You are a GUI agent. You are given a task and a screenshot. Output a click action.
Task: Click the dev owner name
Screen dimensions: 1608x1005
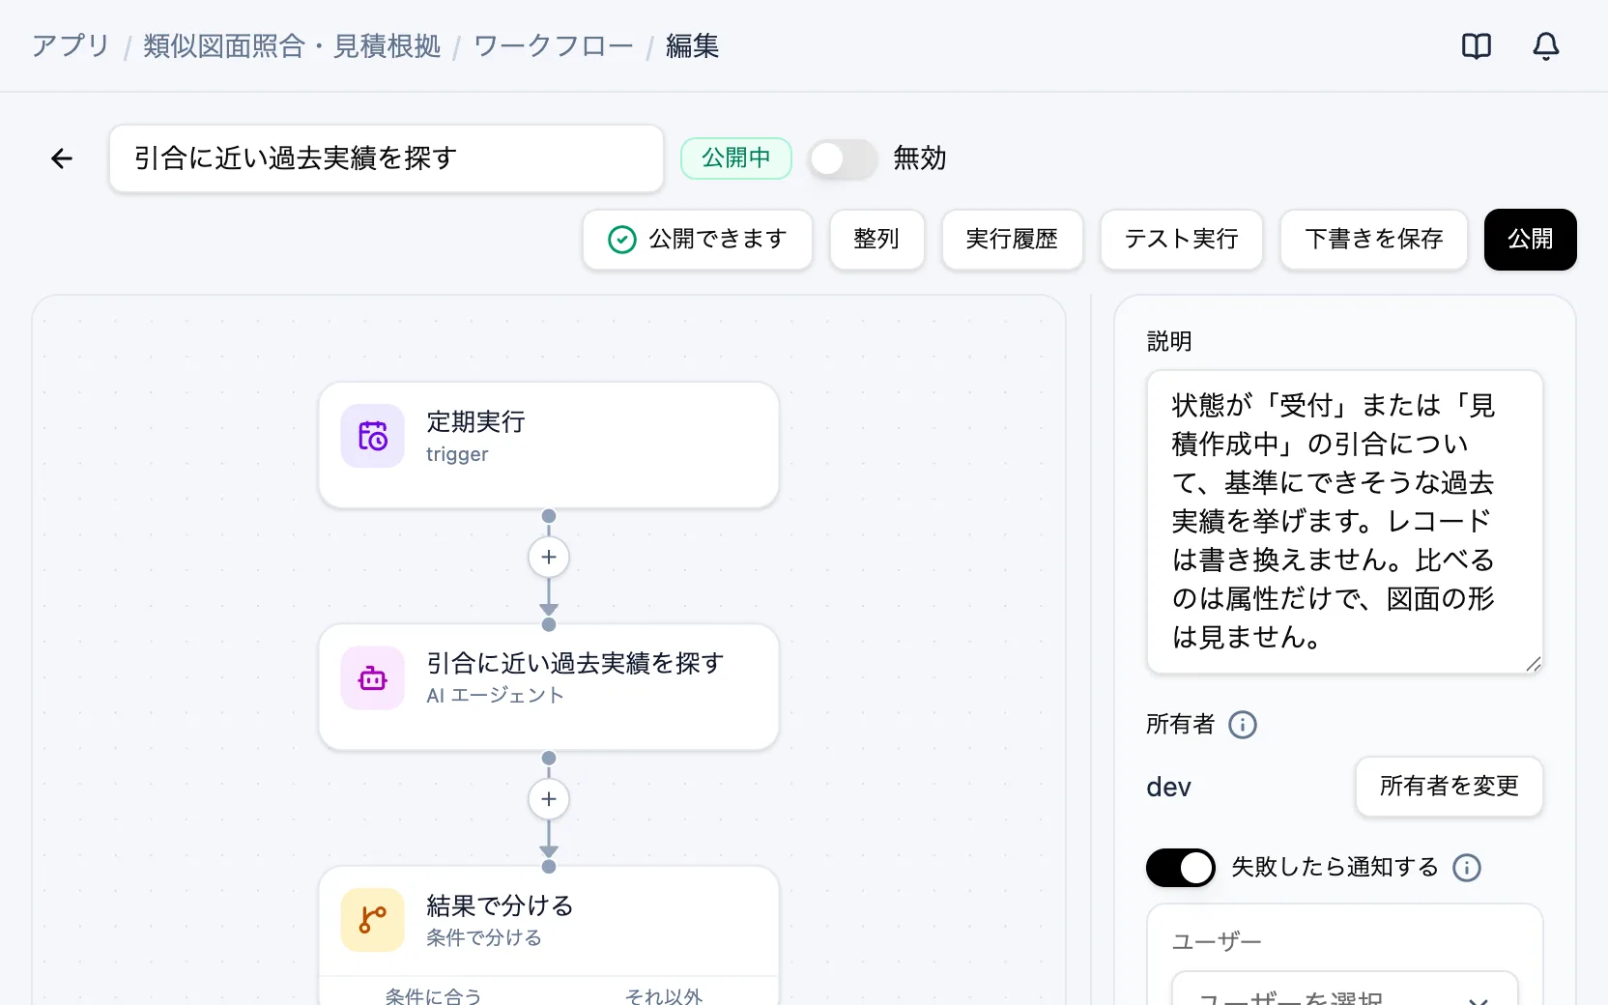(1168, 788)
